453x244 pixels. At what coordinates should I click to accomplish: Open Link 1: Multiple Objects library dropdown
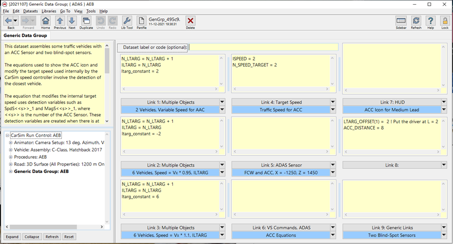click(222, 102)
